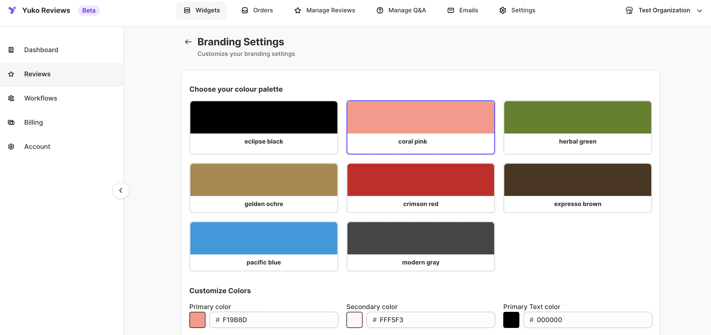The image size is (711, 335).
Task: Click the Primary color hex field F19B8D
Action: (274, 320)
